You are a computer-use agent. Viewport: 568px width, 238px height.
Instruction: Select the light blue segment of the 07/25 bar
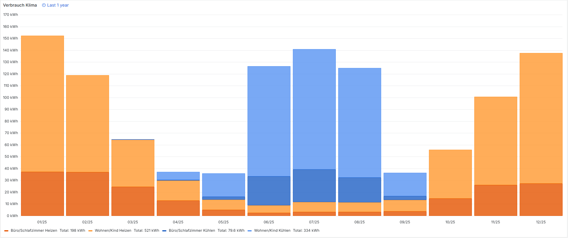314,109
